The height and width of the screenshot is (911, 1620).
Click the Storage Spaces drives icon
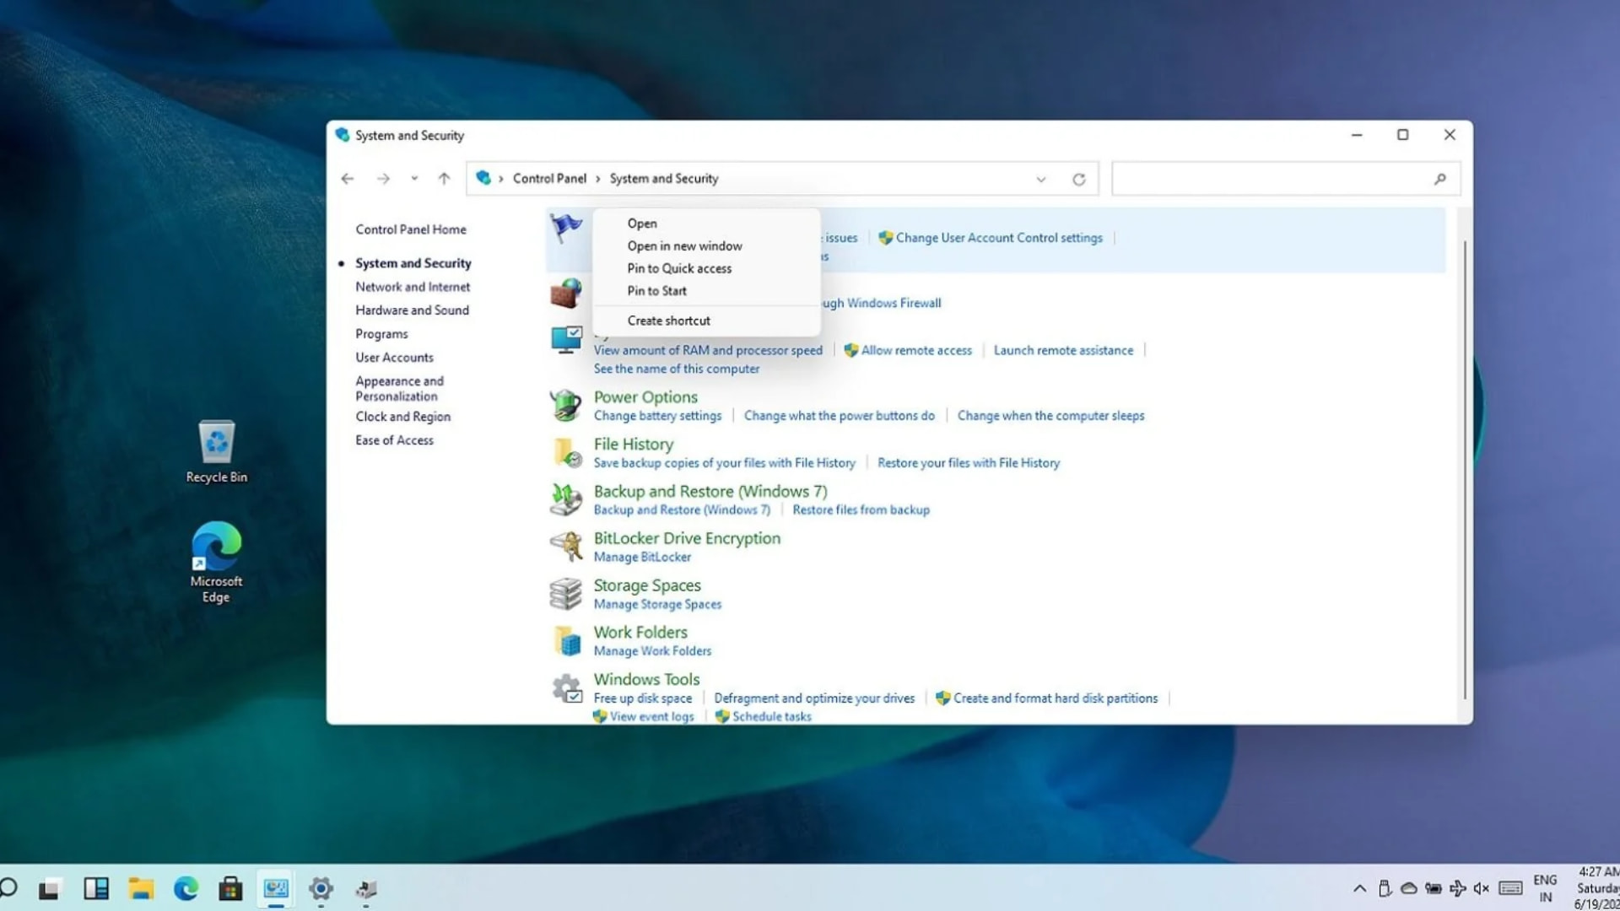point(566,594)
